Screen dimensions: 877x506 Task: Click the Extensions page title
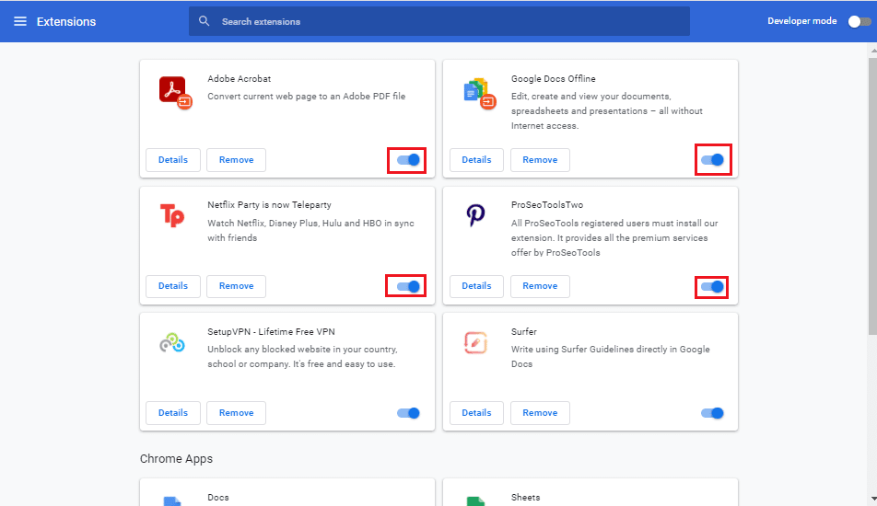66,21
